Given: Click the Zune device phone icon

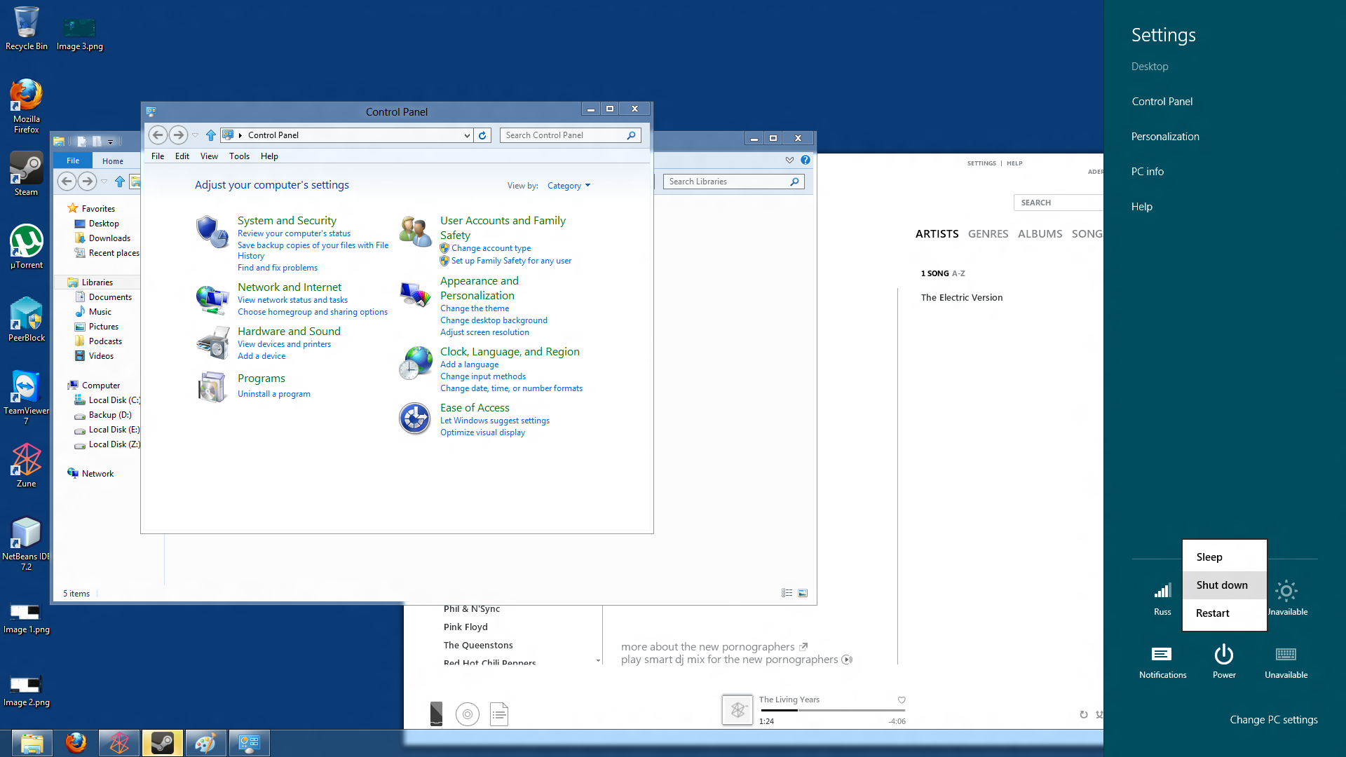Looking at the screenshot, I should tap(436, 714).
